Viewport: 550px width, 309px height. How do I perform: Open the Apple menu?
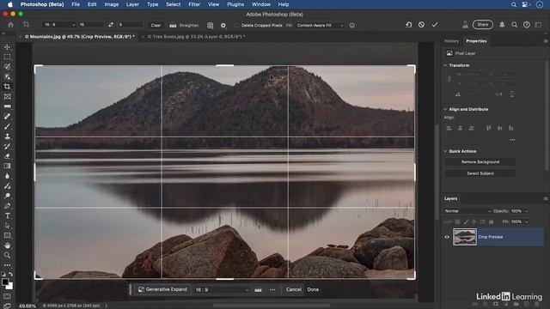point(10,4)
